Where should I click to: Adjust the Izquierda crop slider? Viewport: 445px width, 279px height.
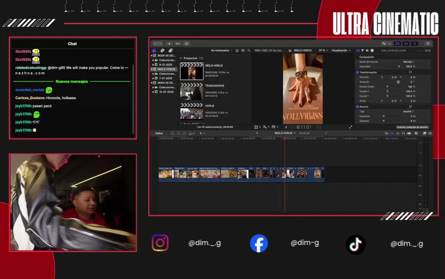click(392, 116)
